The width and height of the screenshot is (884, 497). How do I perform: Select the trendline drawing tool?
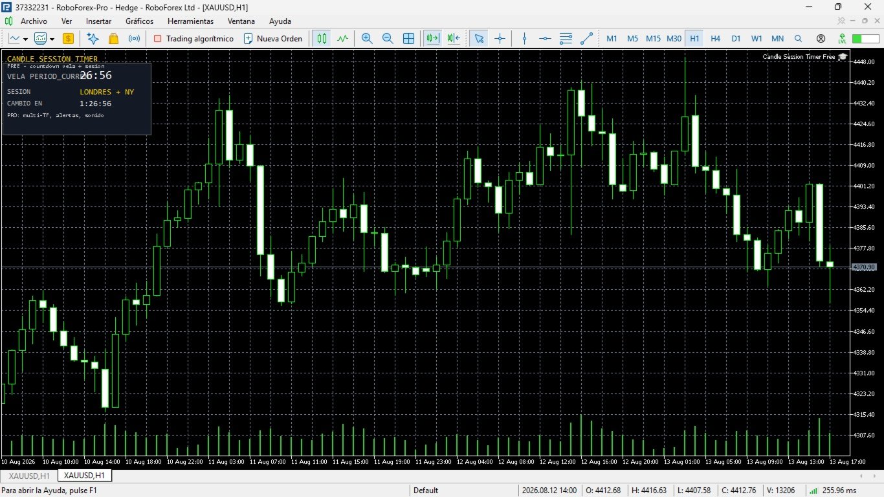click(586, 38)
